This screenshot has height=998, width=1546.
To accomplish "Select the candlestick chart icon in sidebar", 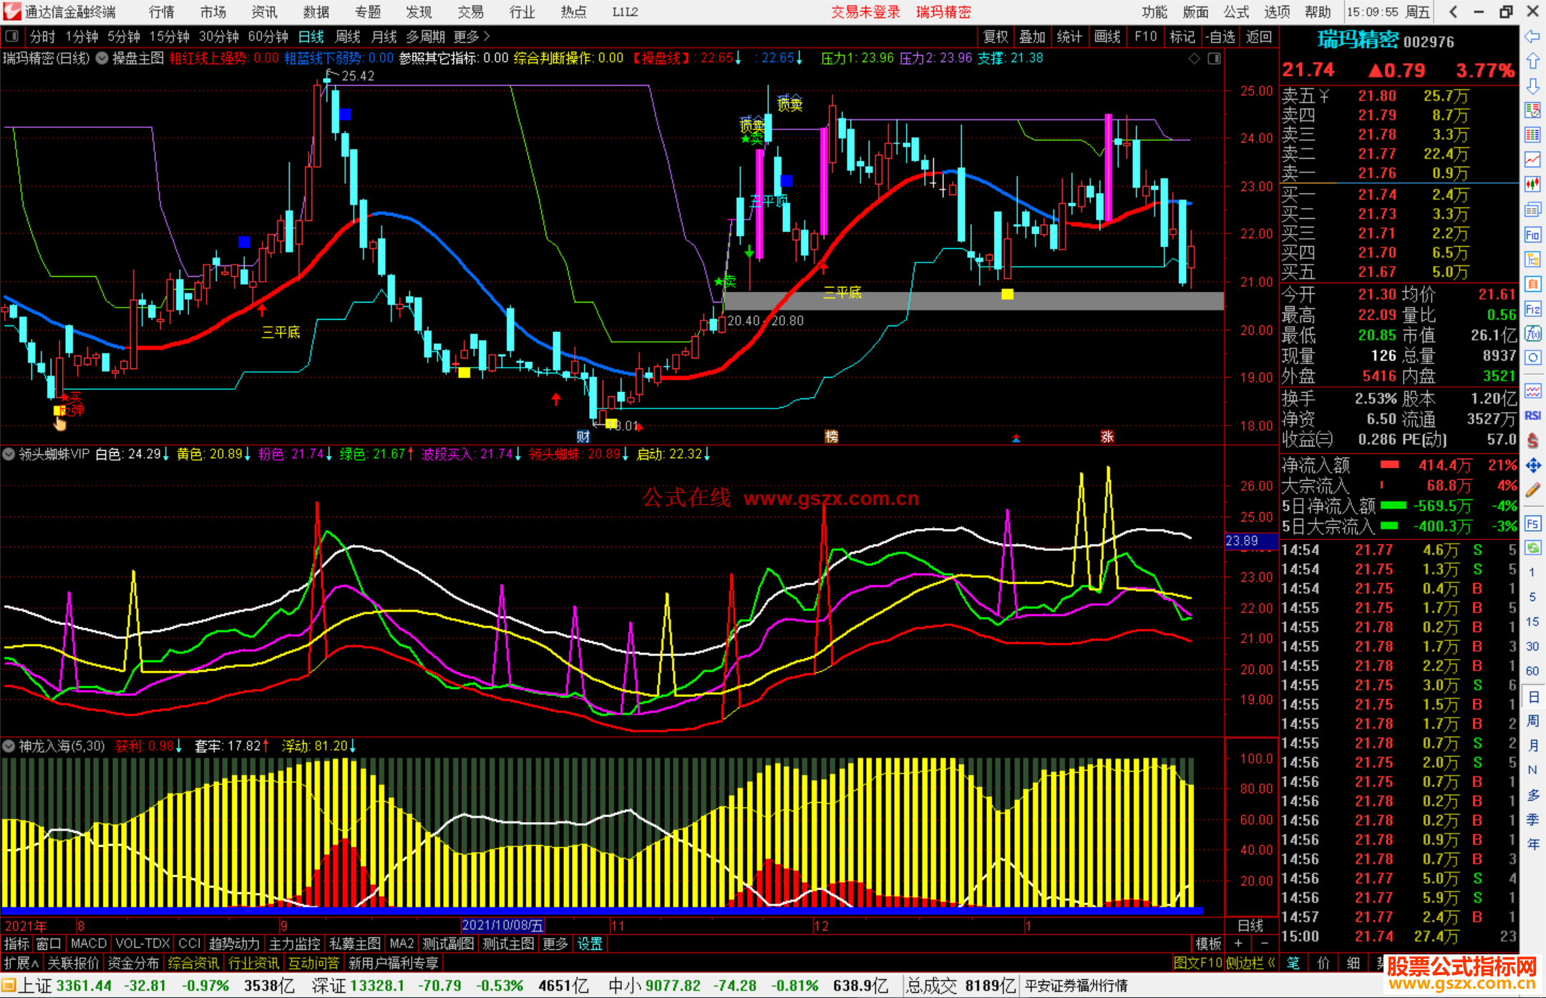I will tap(1532, 185).
